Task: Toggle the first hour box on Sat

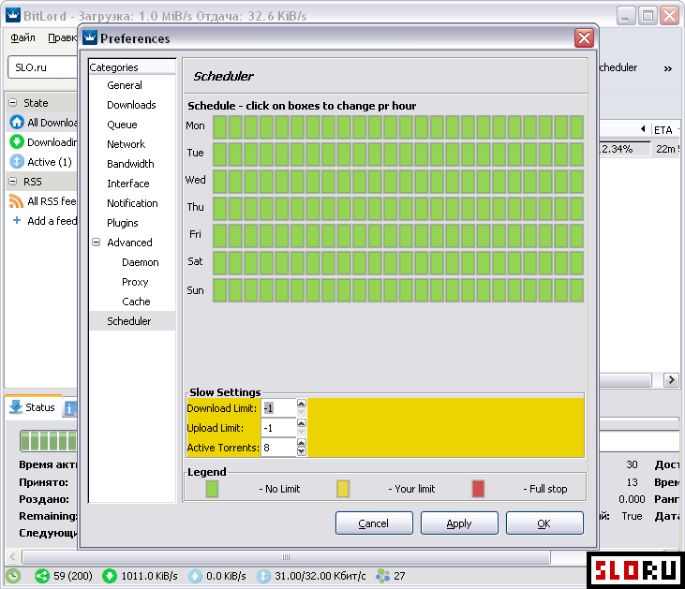Action: (x=219, y=263)
